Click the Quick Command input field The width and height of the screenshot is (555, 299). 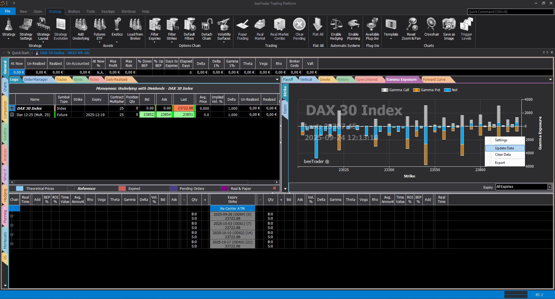510,12
